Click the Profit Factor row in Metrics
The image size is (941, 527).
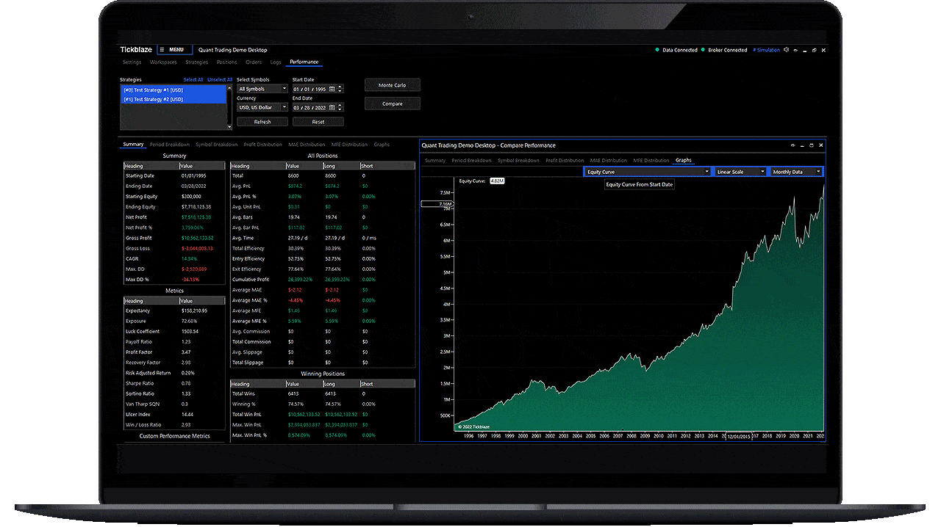tap(174, 352)
